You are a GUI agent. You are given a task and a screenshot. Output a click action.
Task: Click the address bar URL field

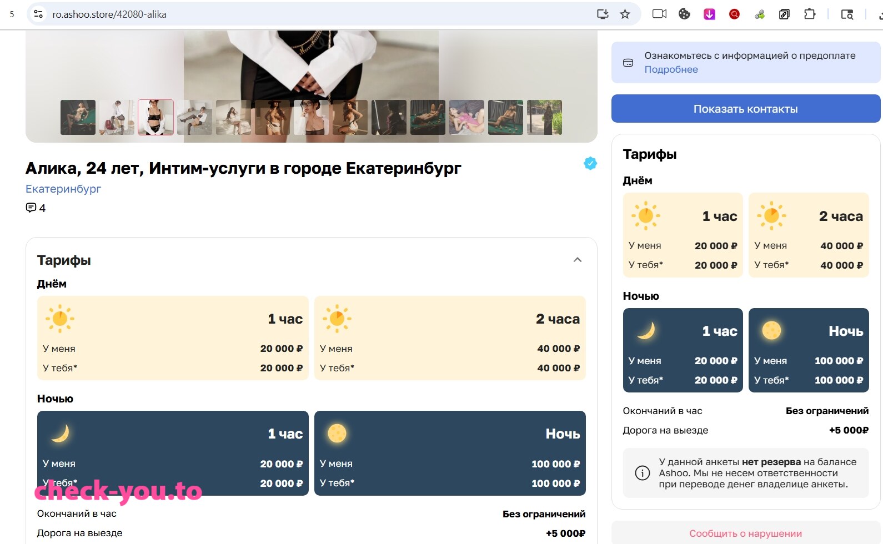[322, 14]
